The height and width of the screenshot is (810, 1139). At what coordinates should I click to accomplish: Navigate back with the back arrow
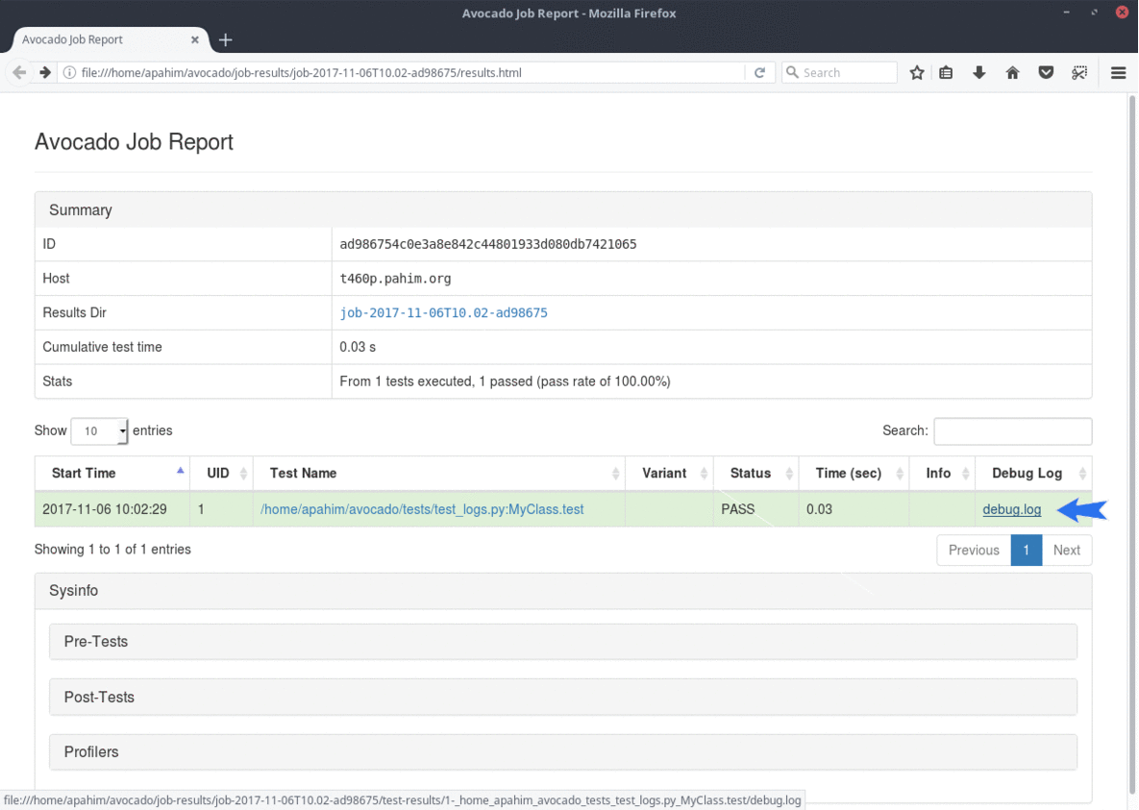point(17,72)
